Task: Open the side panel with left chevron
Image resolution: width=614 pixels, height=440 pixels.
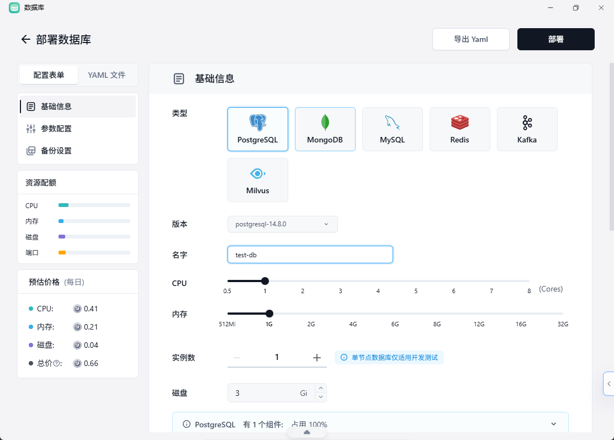Action: (609, 384)
